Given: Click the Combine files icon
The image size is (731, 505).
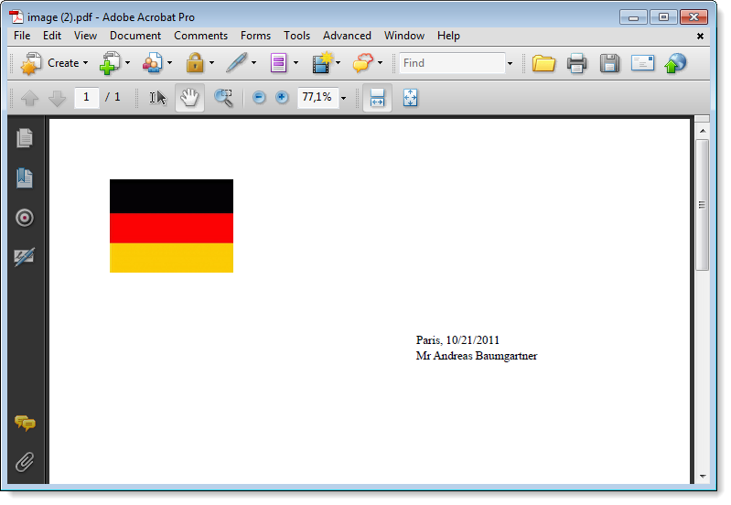Looking at the screenshot, I should (110, 63).
